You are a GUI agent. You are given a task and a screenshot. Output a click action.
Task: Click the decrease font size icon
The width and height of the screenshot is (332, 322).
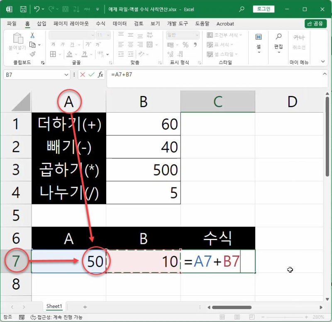98,44
